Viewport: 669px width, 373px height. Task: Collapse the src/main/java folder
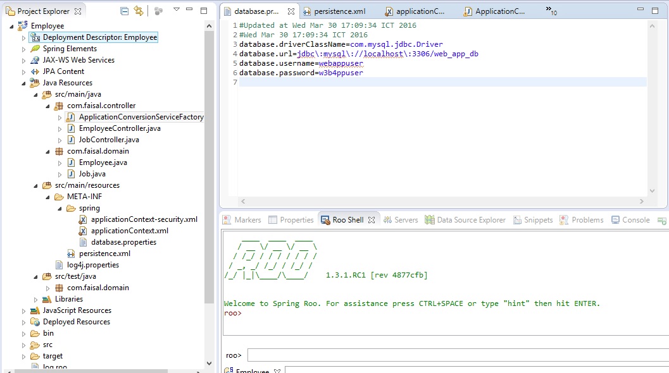coord(35,95)
